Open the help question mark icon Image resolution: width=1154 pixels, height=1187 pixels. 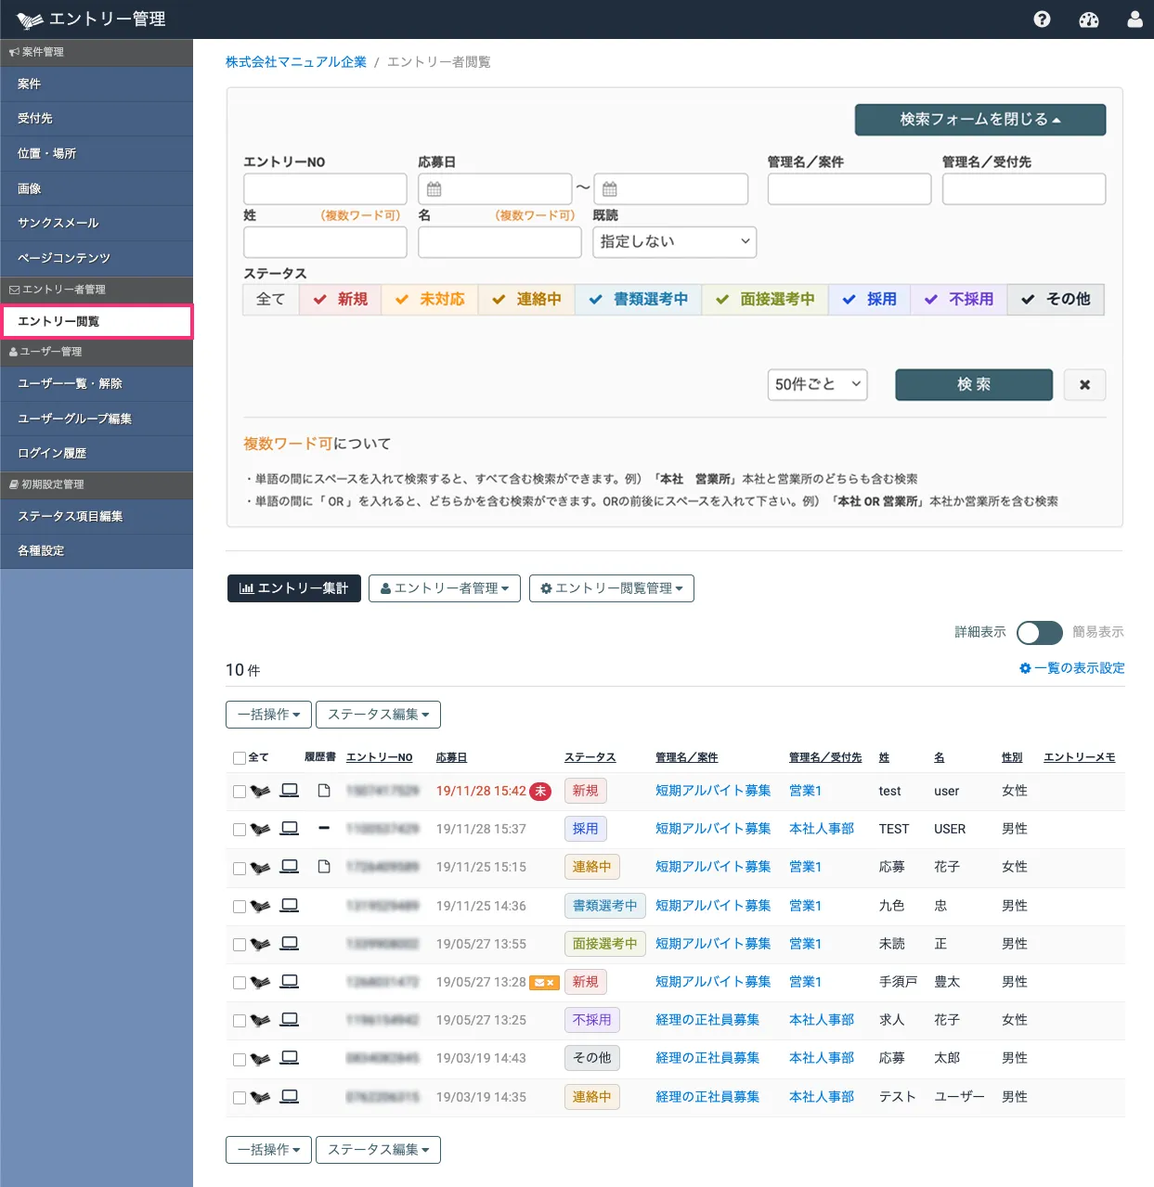tap(1042, 19)
